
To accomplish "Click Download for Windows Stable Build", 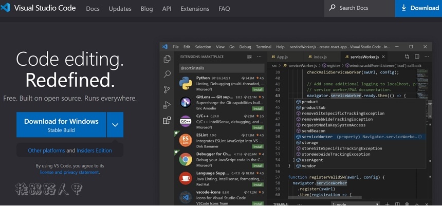I will 61,124.
